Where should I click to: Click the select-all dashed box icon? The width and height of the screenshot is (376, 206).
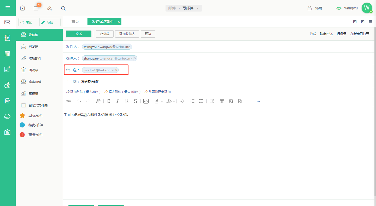click(x=212, y=101)
